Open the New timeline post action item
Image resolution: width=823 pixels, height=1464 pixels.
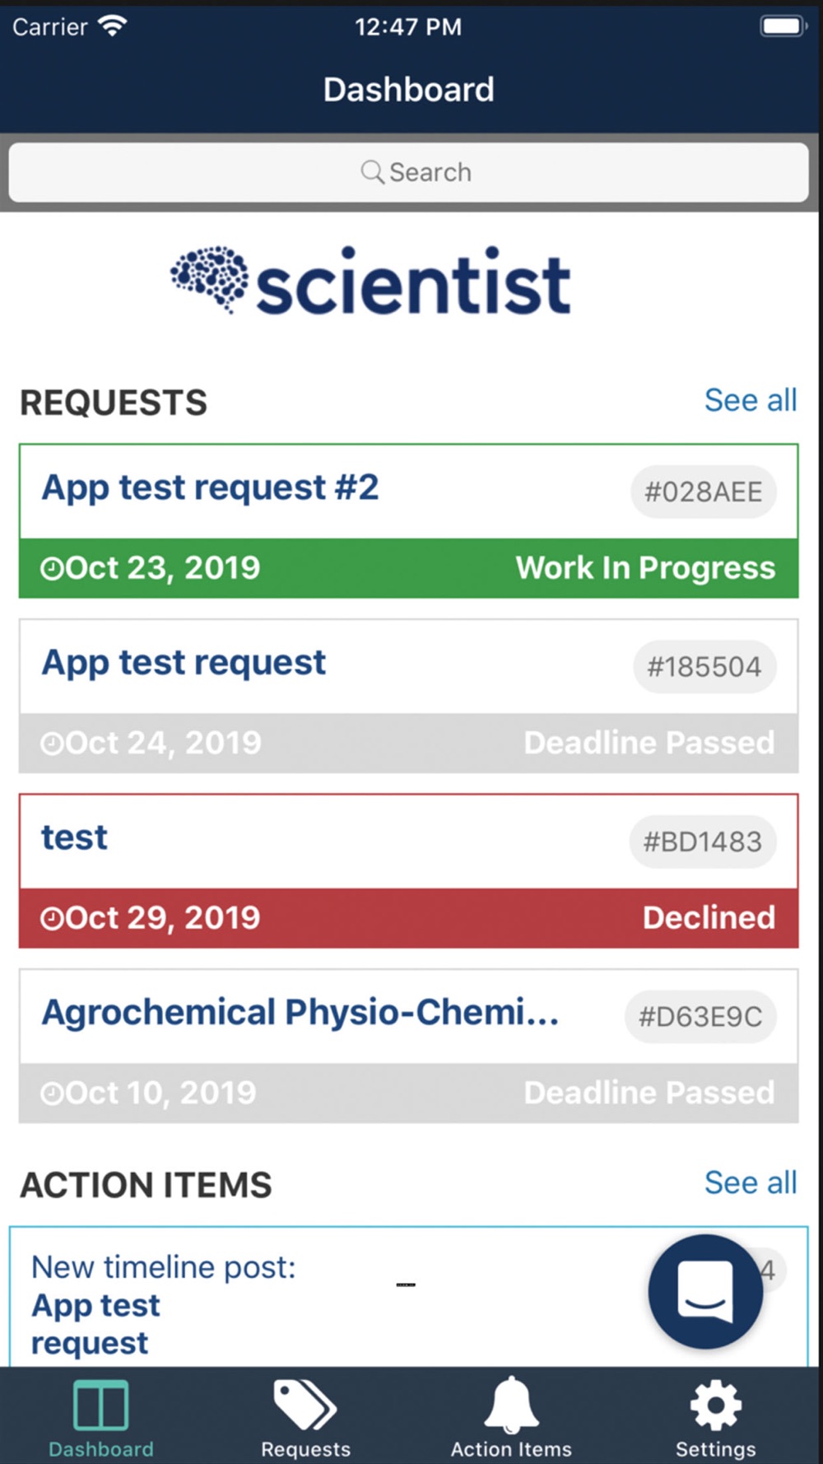[x=409, y=1297]
